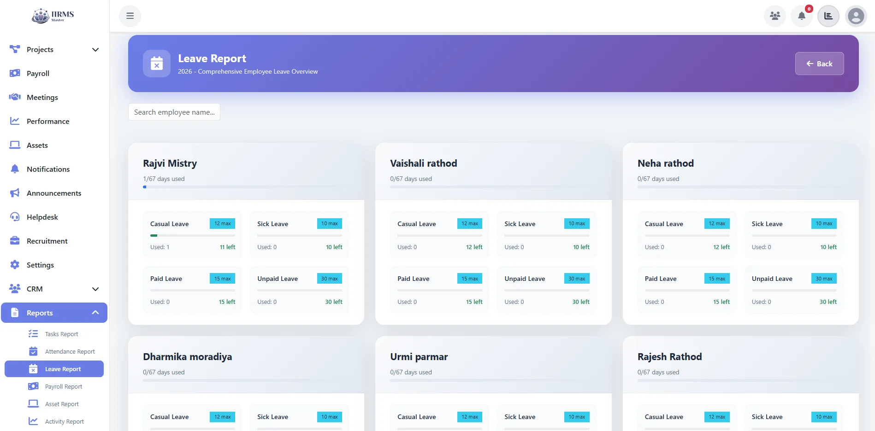Open Announcements in sidebar
Screen dimensions: 875x431
(x=54, y=193)
